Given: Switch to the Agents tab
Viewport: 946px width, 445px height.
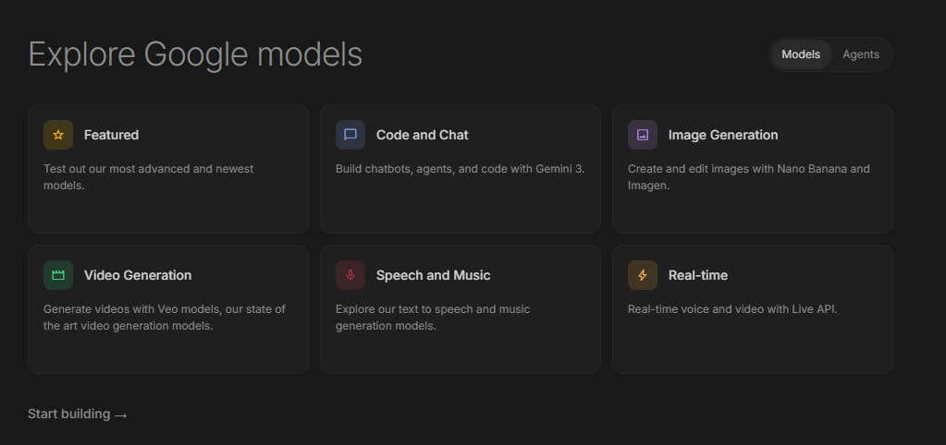Looking at the screenshot, I should tap(861, 54).
